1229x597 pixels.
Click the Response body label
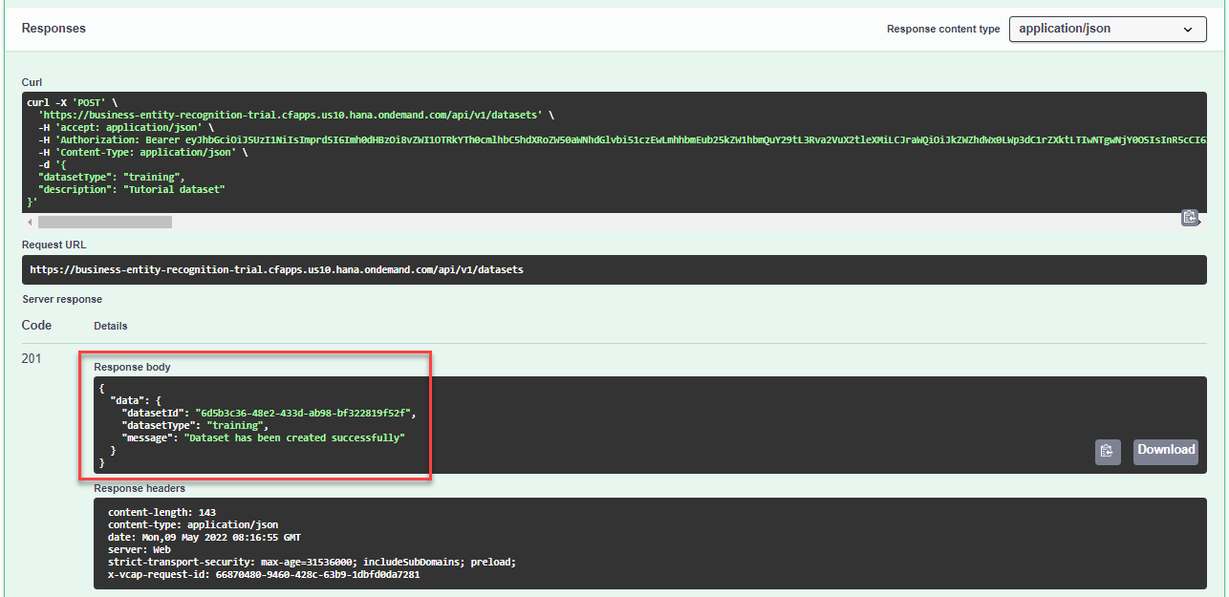(132, 367)
